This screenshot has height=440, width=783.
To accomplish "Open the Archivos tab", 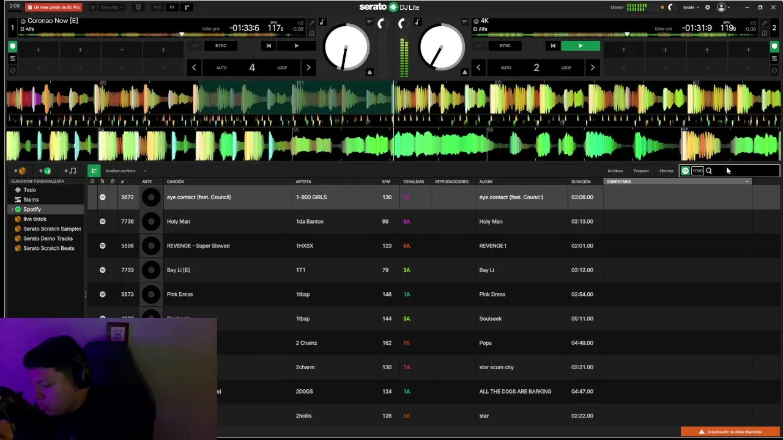I will [x=615, y=171].
